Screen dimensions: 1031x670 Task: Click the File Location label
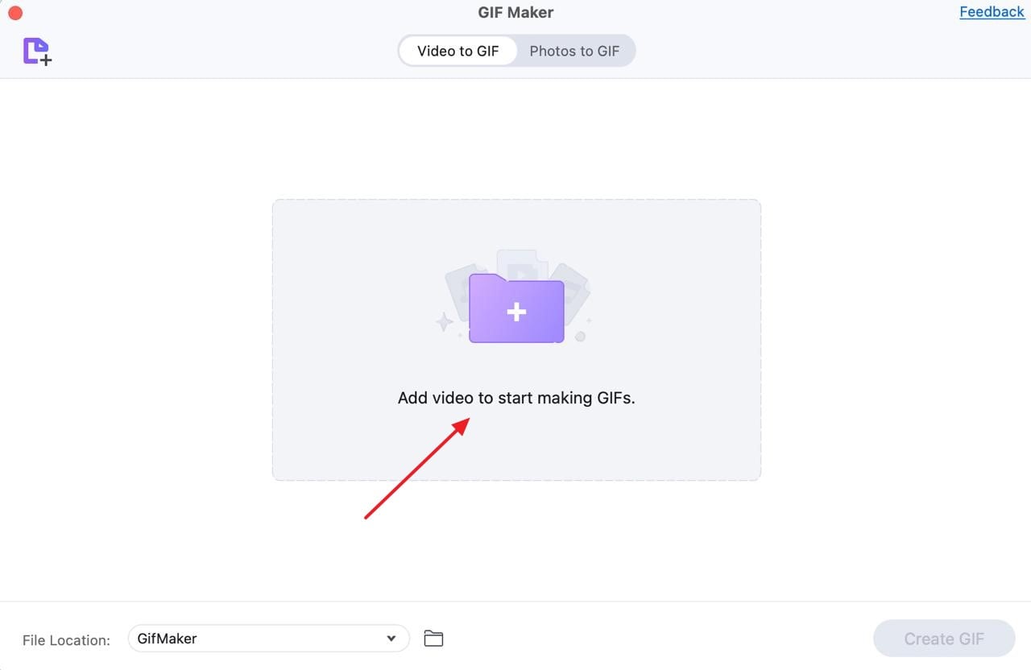click(66, 640)
